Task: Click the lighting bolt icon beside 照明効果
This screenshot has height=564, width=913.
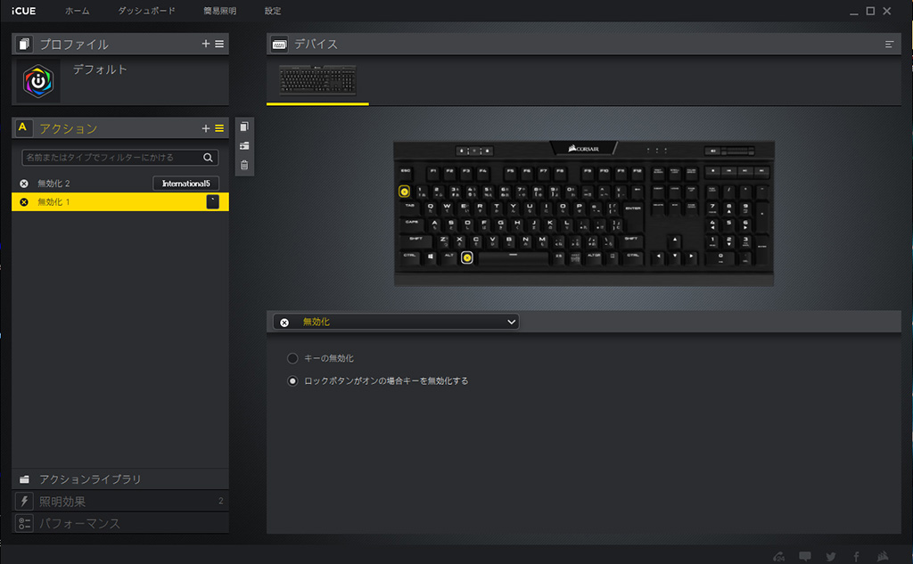Action: click(24, 501)
